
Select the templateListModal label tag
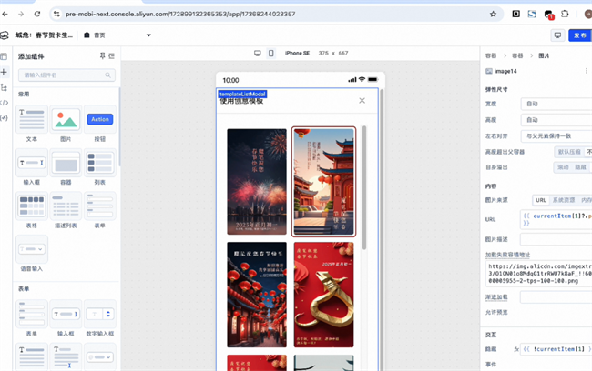[x=242, y=94]
